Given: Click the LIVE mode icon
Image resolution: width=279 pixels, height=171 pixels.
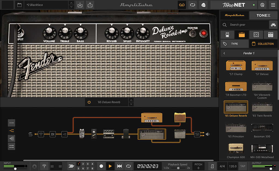Looking at the screenshot, I should [x=203, y=5].
